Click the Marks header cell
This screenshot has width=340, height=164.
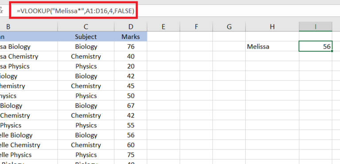point(131,36)
